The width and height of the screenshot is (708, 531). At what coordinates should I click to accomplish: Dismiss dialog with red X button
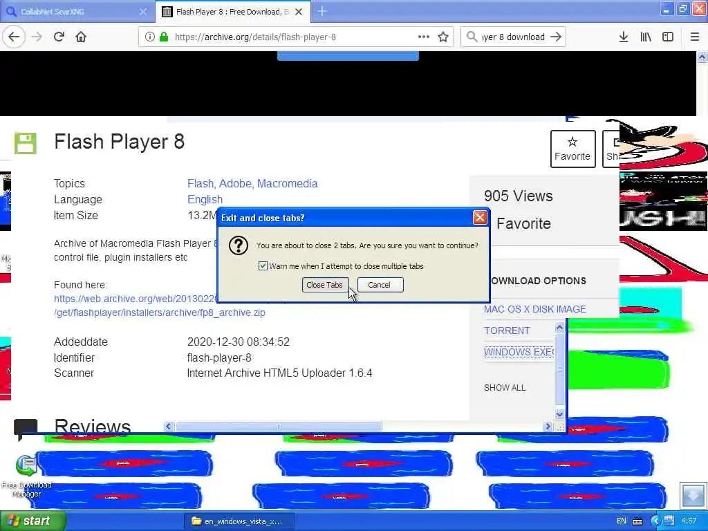(x=480, y=218)
